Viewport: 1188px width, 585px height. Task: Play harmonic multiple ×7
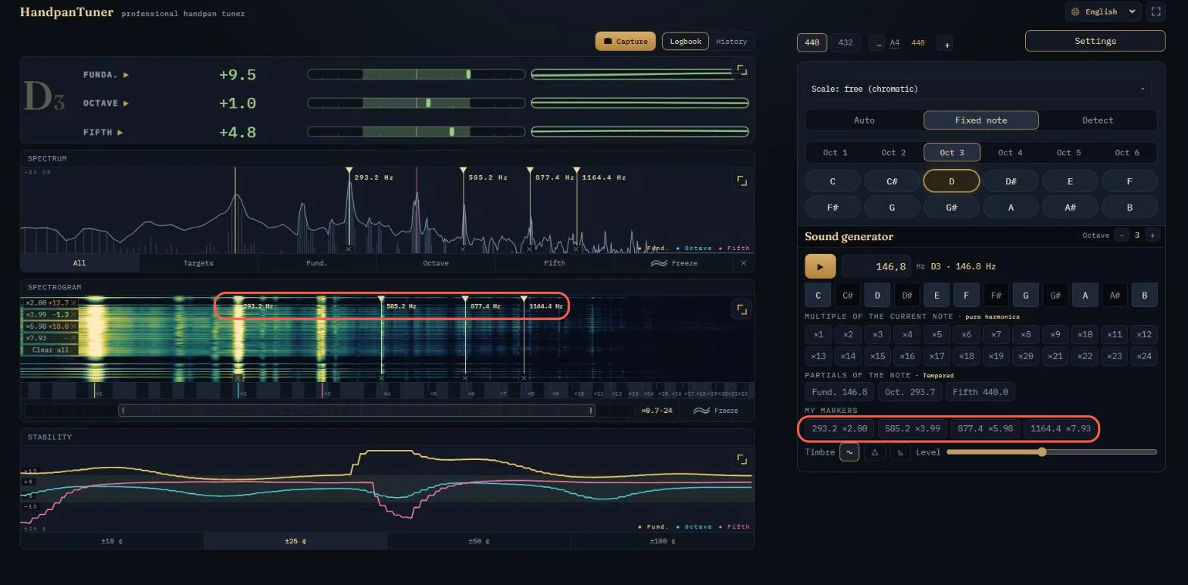click(x=996, y=334)
